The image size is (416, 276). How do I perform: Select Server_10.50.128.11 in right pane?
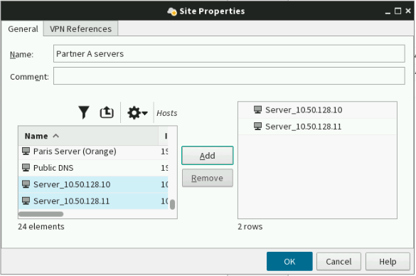pos(317,127)
